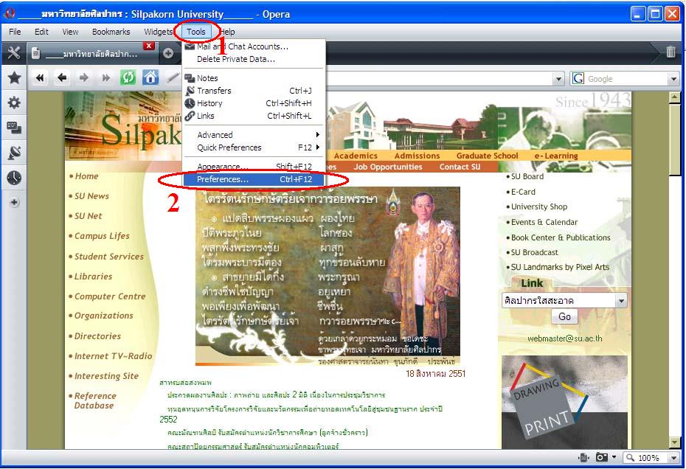The width and height of the screenshot is (686, 469).
Task: Open the File menu
Action: [15, 32]
